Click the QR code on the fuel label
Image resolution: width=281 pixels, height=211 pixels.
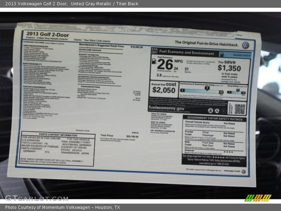pyautogui.click(x=240, y=109)
